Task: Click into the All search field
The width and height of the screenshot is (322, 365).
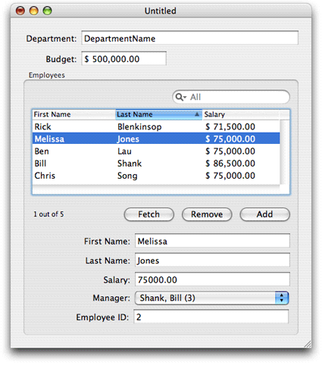Action: click(x=231, y=97)
